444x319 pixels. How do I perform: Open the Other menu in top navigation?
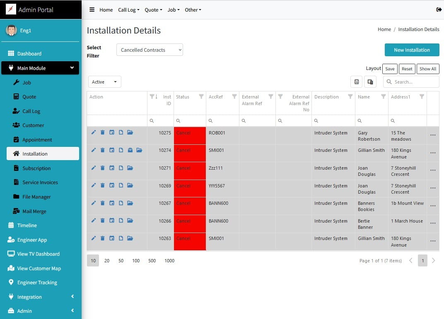click(193, 10)
